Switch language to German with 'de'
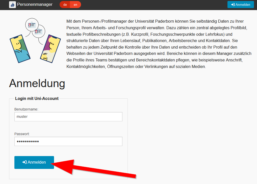This screenshot has width=257, height=184. coord(65,5)
